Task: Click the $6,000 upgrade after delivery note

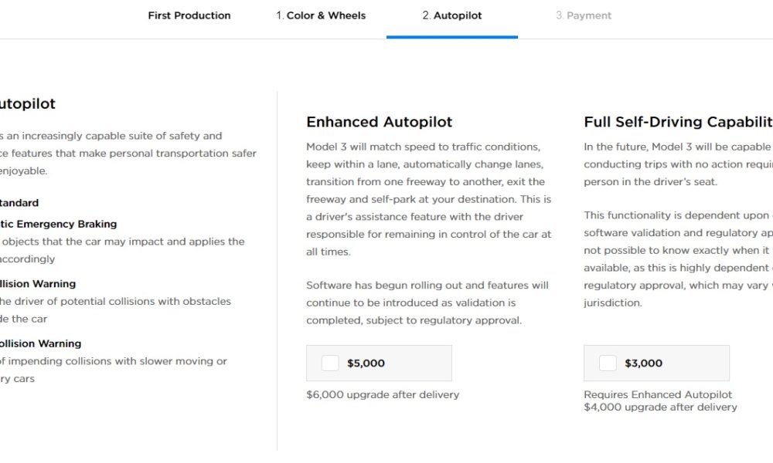Action: click(x=383, y=394)
